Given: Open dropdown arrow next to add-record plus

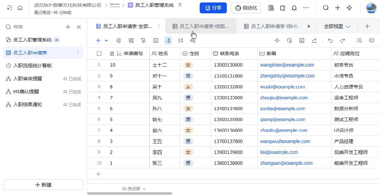Looking at the screenshot, I should 106,41.
